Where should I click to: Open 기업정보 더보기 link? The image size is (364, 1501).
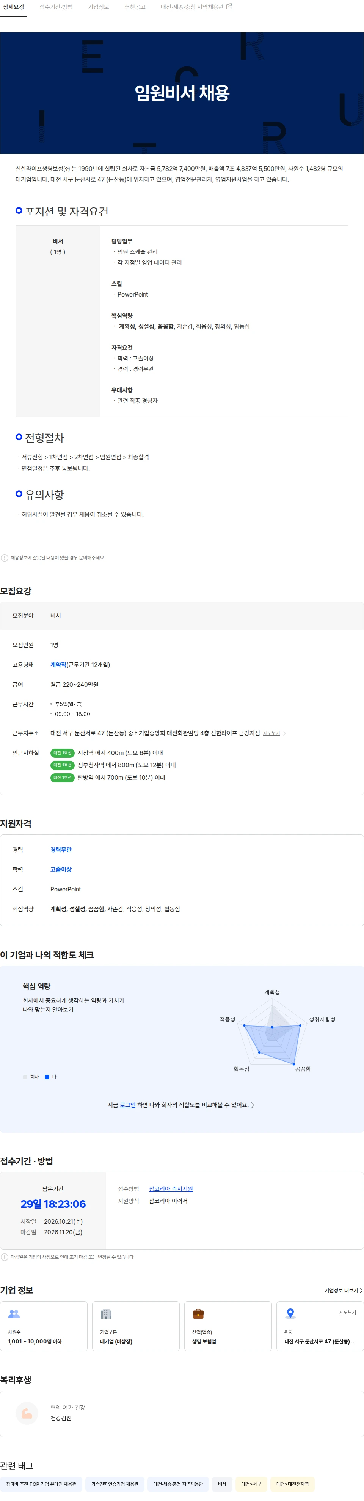click(343, 1291)
